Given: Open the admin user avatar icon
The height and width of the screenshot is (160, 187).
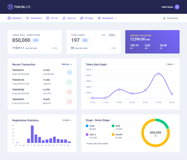Looking at the screenshot, I should tap(177, 7).
